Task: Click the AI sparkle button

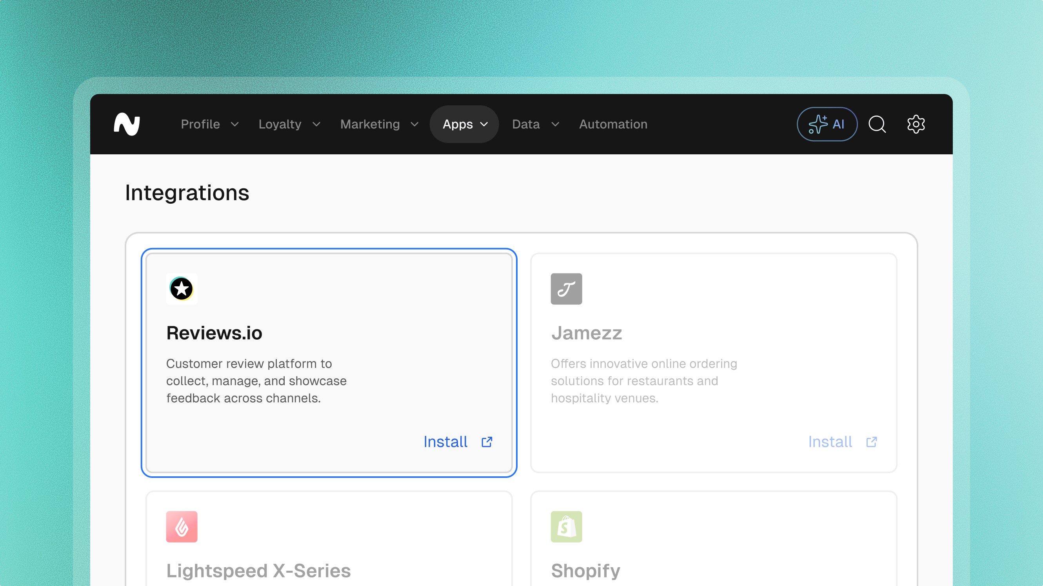Action: point(827,124)
